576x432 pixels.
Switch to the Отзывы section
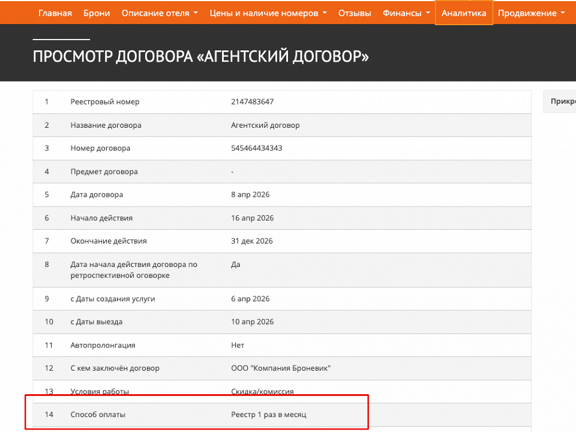click(355, 12)
